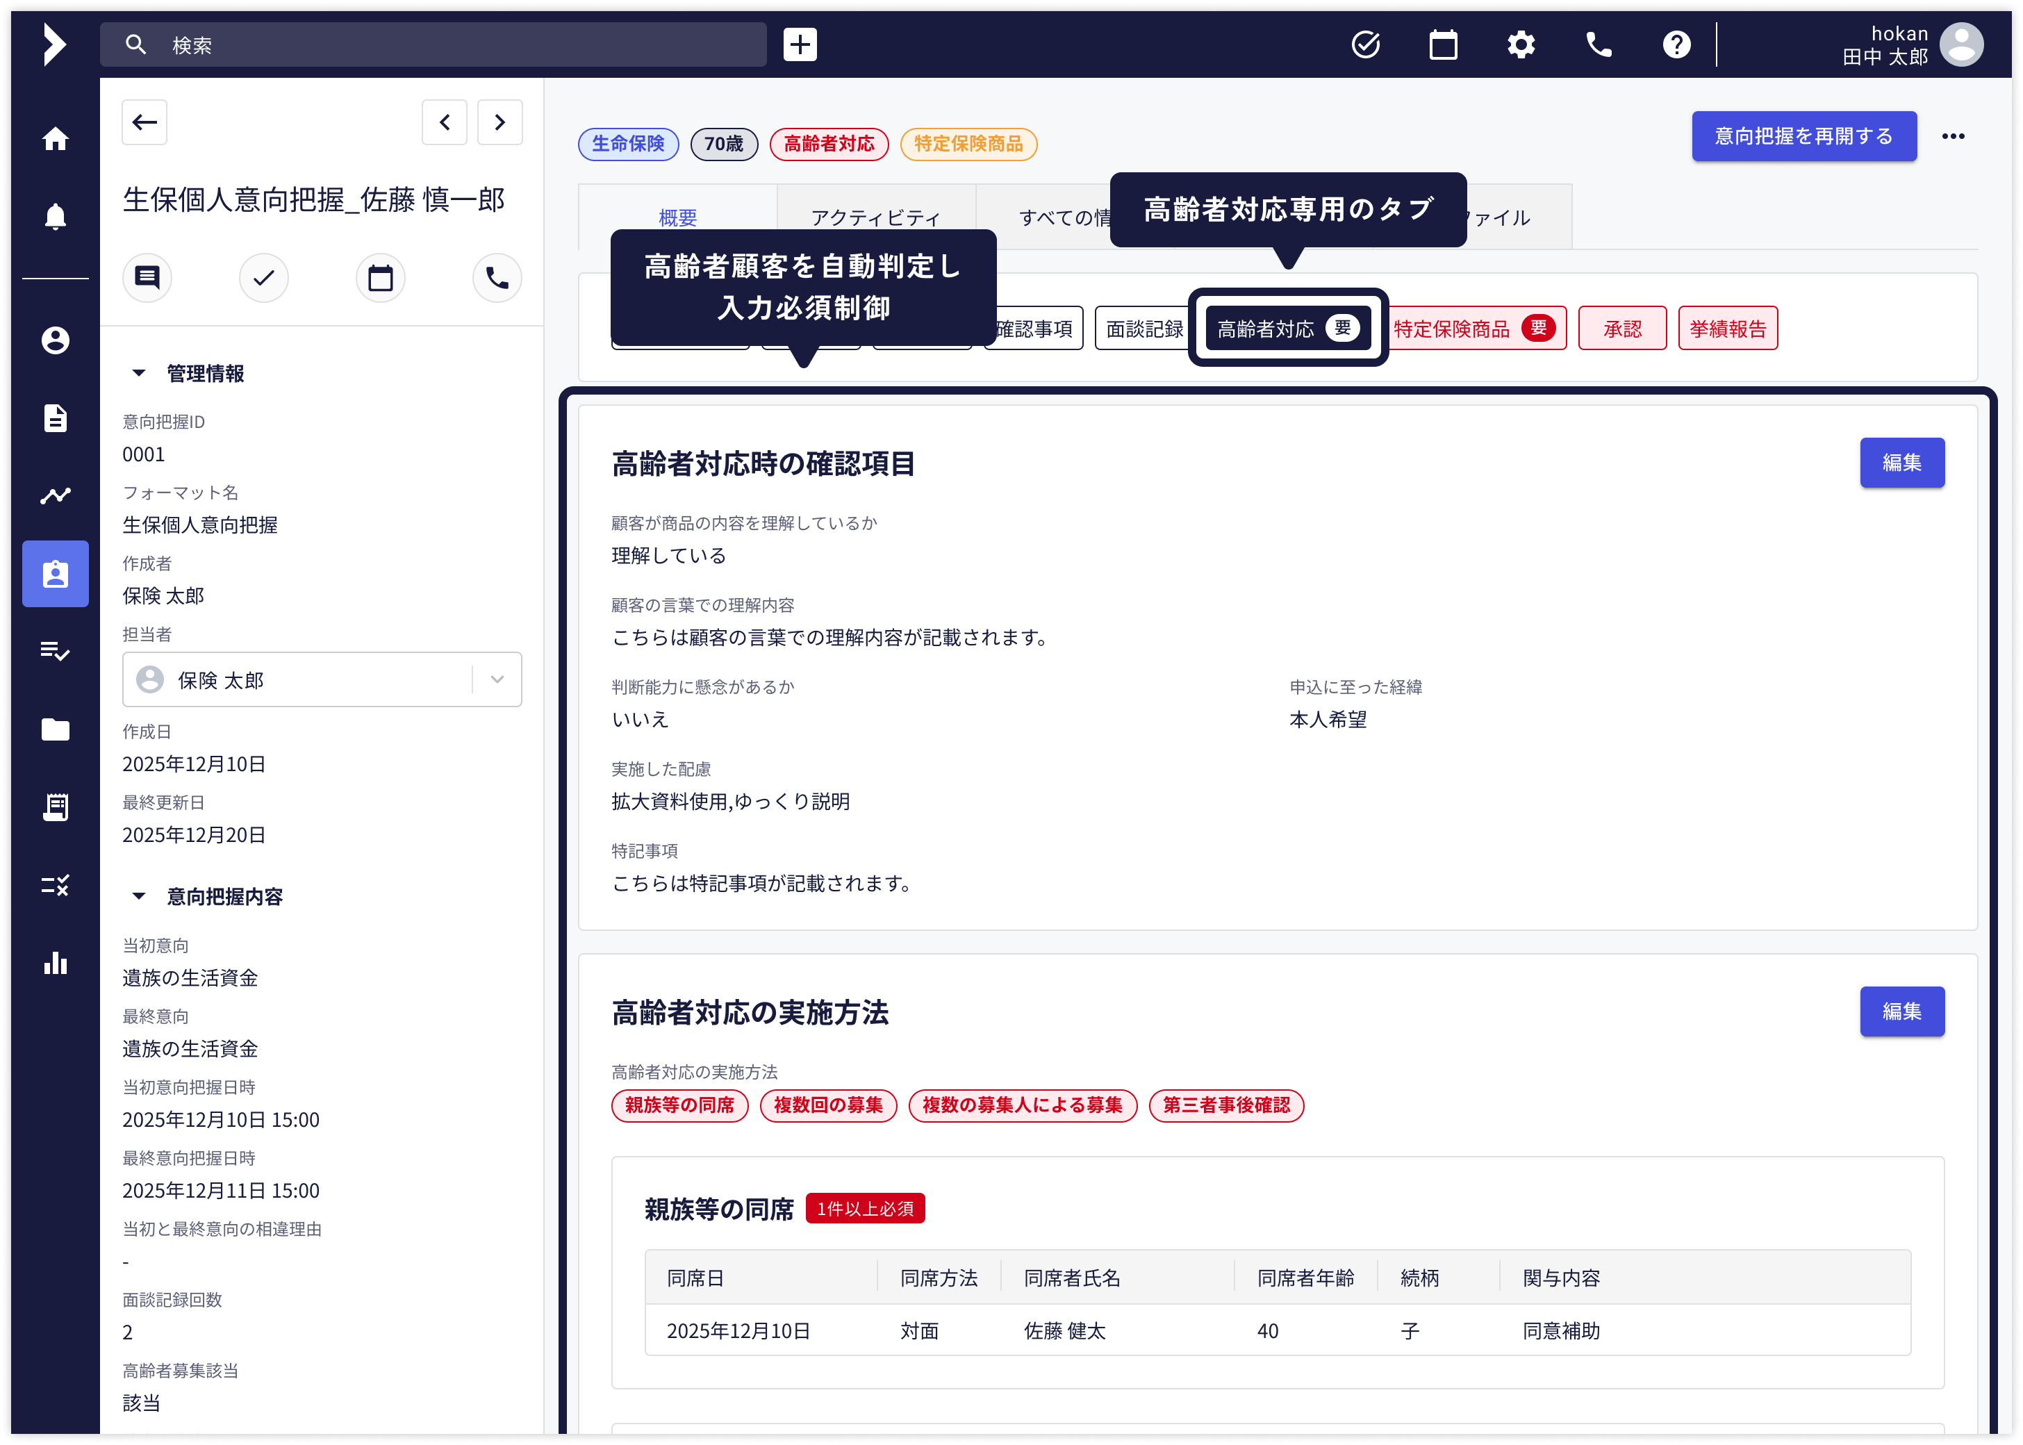Collapse the 意向把握内容 section
2023x1445 pixels.
click(139, 897)
